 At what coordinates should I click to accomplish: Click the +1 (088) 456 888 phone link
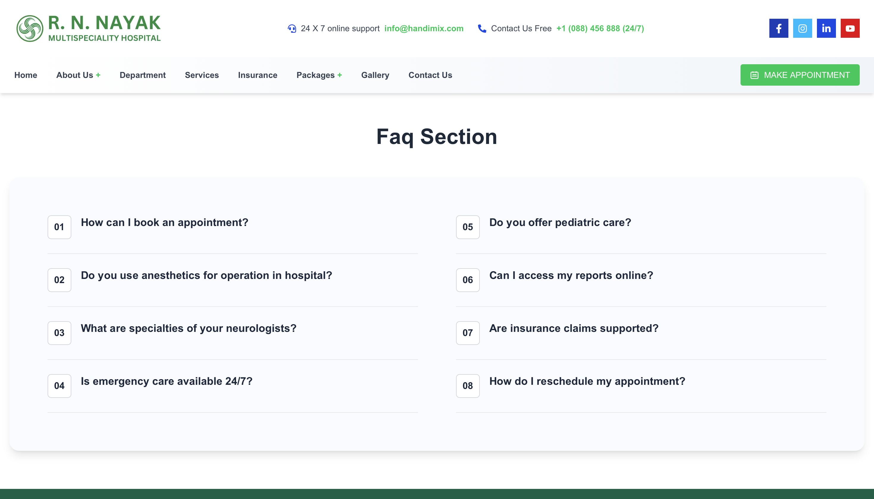(600, 29)
